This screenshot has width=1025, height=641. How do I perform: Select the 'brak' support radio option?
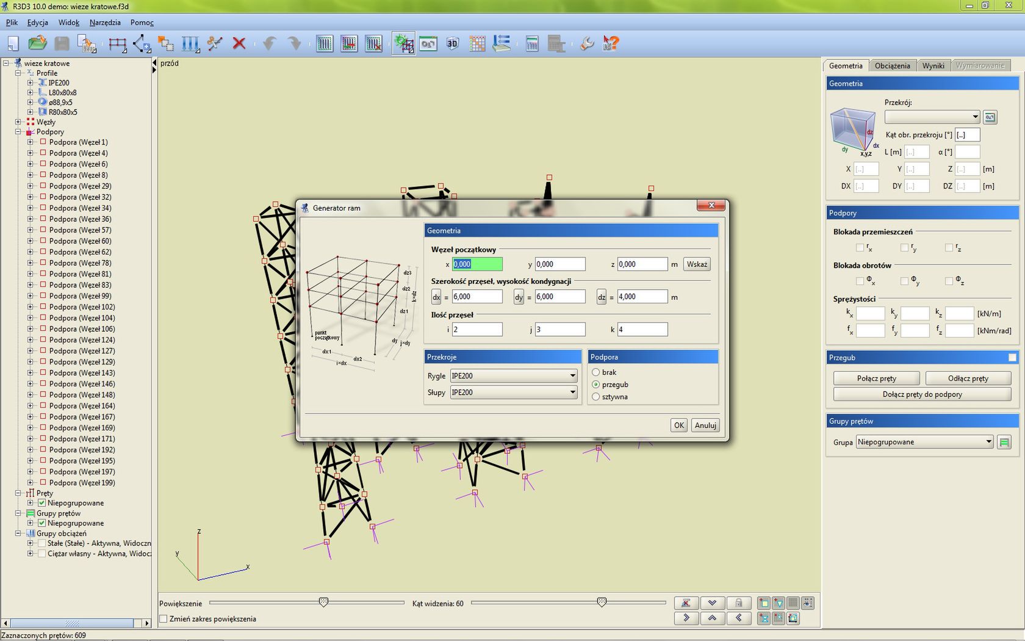coord(596,372)
